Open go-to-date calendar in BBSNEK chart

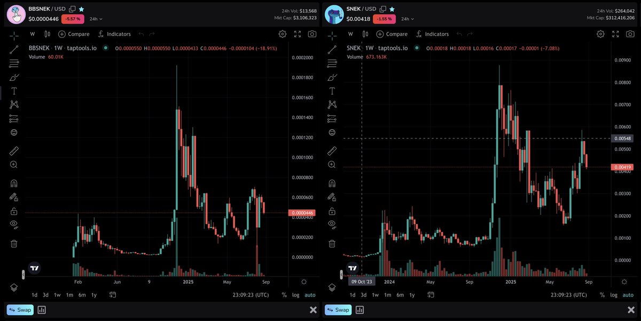pyautogui.click(x=113, y=295)
